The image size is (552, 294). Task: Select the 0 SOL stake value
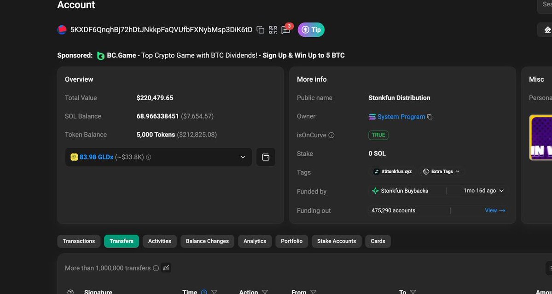click(x=377, y=153)
